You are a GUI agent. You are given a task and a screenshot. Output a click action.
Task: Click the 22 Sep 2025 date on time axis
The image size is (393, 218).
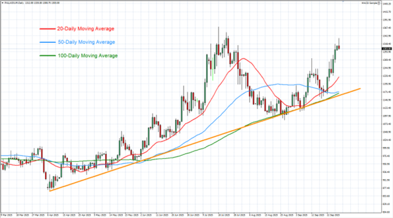(x=333, y=215)
